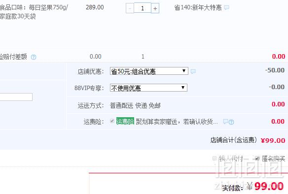Image resolution: width=288 pixels, height=194 pixels.
Task: Increase item quantity with plus button
Action: point(155,8)
